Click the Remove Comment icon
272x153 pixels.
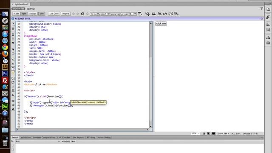tap(13, 82)
